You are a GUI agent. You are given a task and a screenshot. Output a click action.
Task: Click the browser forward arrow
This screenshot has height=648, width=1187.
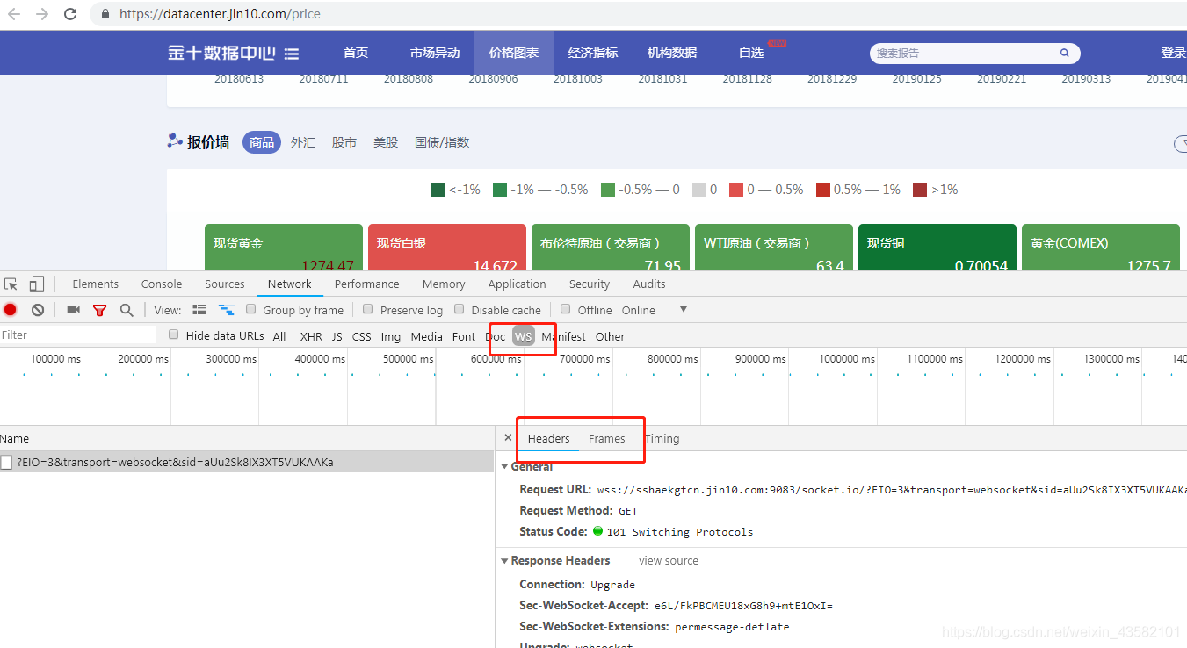click(x=42, y=14)
